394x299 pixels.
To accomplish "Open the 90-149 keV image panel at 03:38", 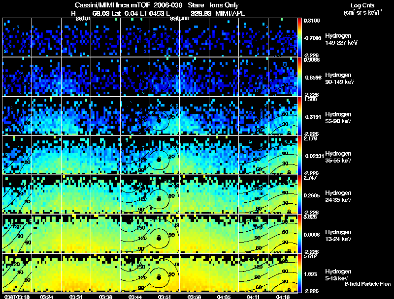I will click(105, 77).
